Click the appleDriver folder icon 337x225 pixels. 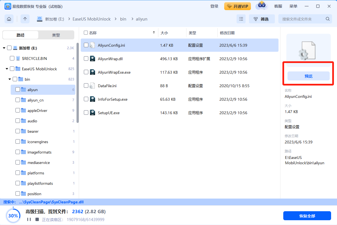coord(23,111)
